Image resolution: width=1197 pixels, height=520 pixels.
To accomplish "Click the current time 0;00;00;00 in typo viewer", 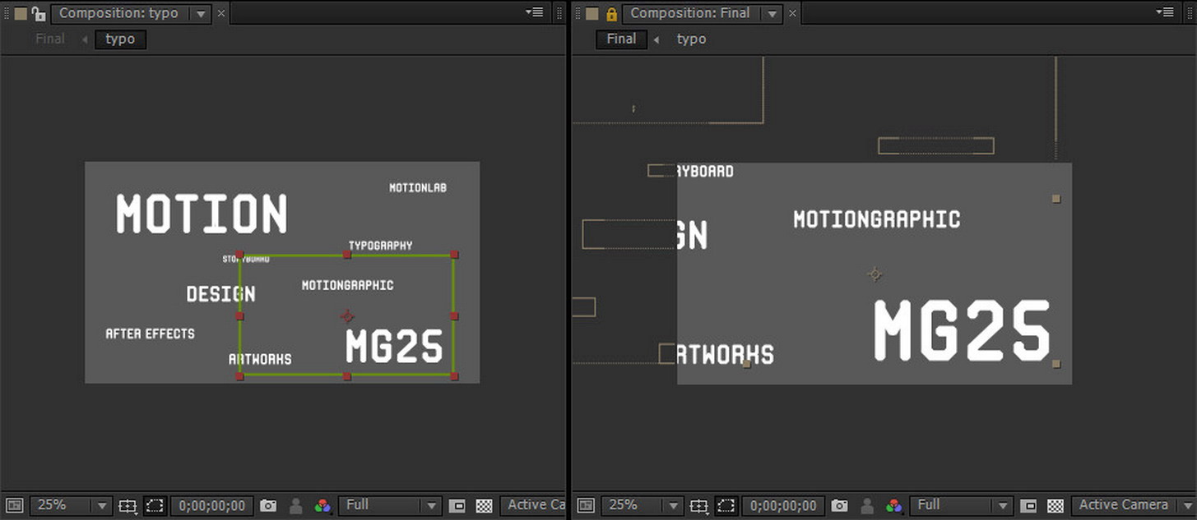I will [212, 506].
